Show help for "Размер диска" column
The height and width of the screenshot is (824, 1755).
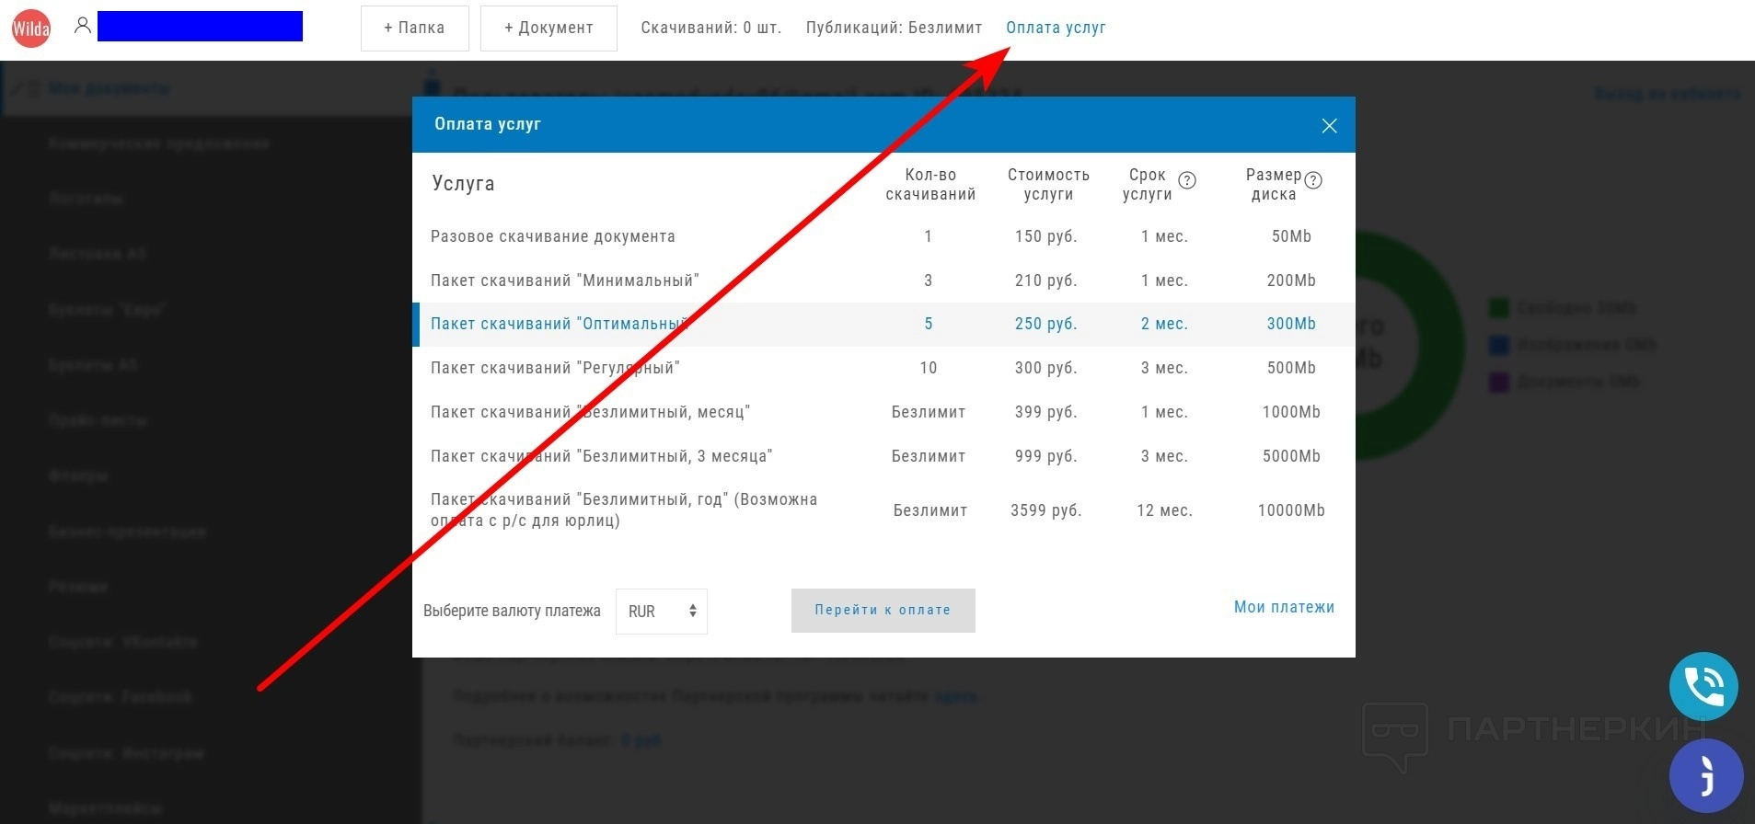[x=1313, y=180]
